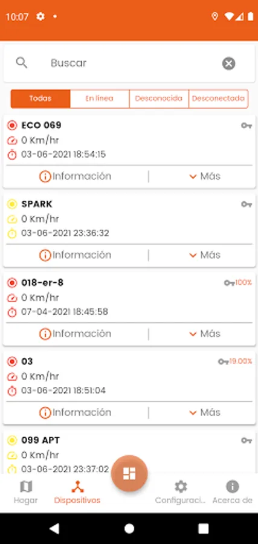Image resolution: width=258 pixels, height=544 pixels.
Task: Open the Configuración tab
Action: pos(180,492)
